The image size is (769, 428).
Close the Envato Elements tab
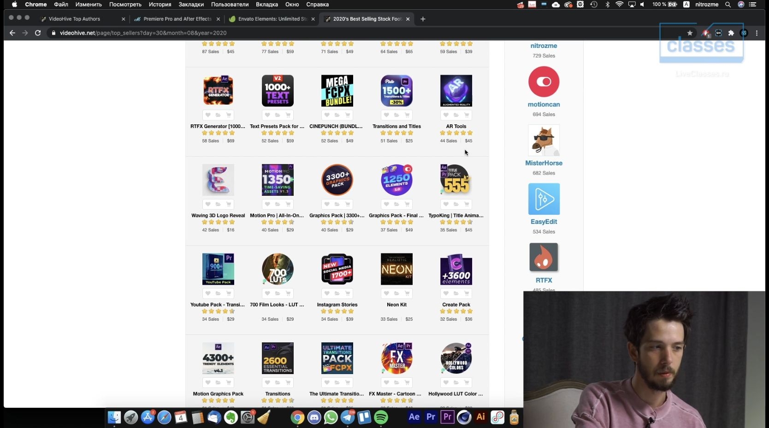point(313,19)
